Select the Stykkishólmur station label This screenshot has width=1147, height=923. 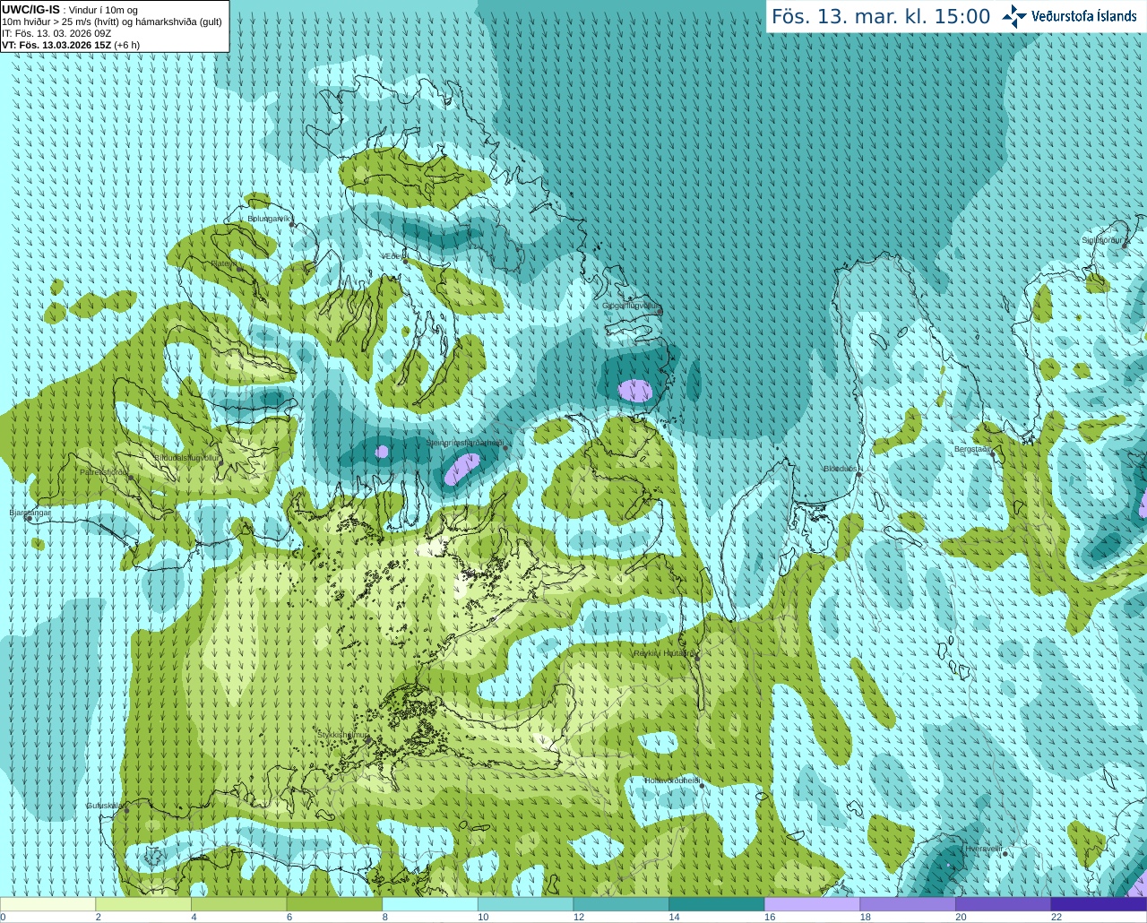[x=342, y=735]
